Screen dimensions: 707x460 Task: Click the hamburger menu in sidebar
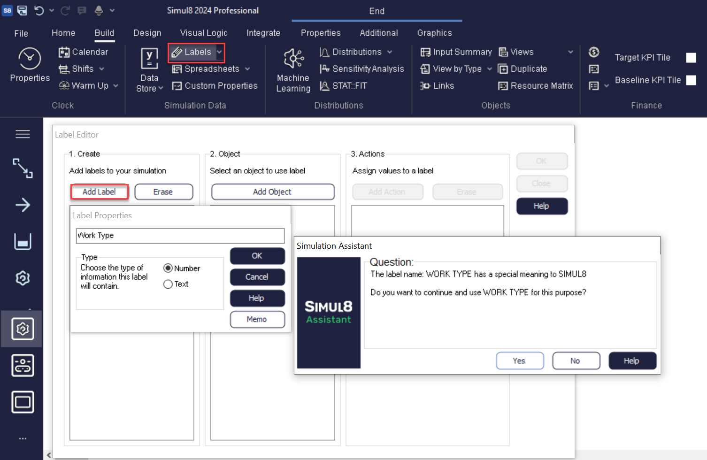(x=23, y=134)
